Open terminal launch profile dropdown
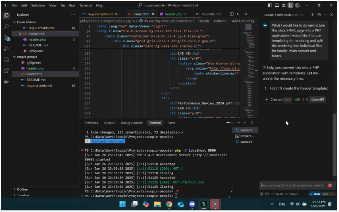Image resolution: width=339 pixels, height=212 pixels. 233,123
